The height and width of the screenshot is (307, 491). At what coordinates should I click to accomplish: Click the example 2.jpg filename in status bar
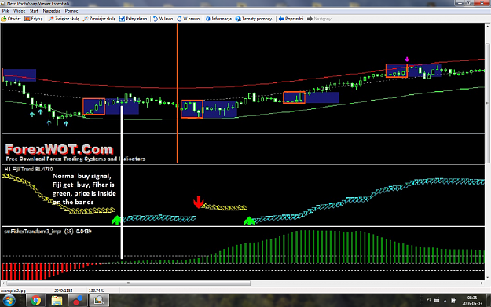tap(13, 291)
